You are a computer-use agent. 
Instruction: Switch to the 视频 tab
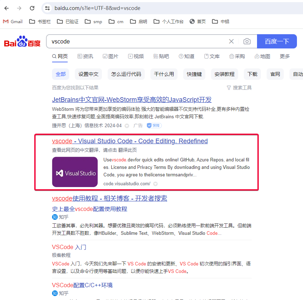click(136, 56)
